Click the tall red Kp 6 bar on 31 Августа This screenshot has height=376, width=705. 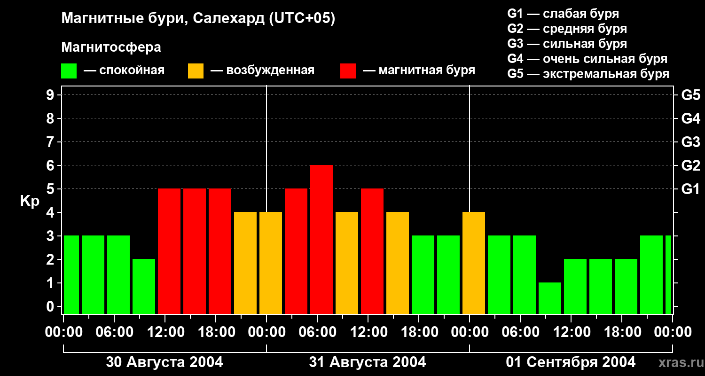click(321, 240)
